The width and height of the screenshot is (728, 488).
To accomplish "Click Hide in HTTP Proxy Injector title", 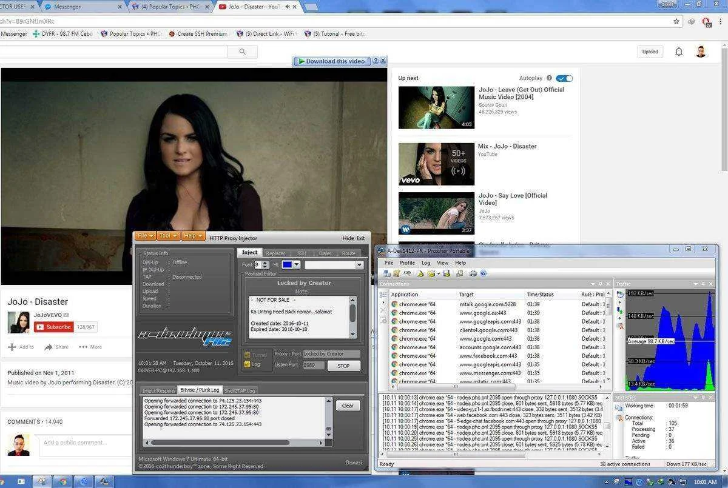I will tap(348, 238).
